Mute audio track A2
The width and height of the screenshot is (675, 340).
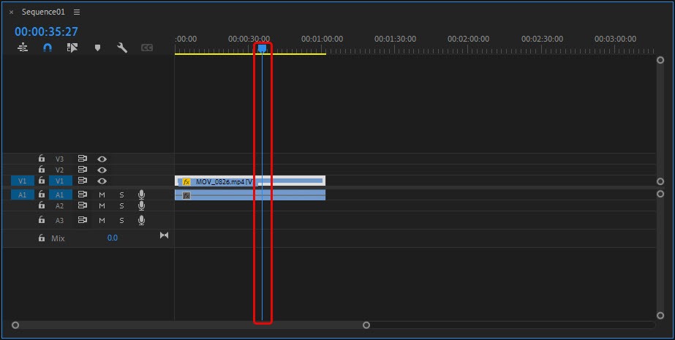(102, 206)
